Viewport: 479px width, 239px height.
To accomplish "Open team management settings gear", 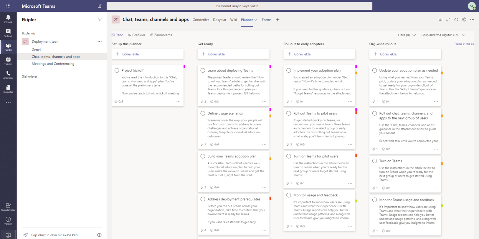I will (x=99, y=235).
